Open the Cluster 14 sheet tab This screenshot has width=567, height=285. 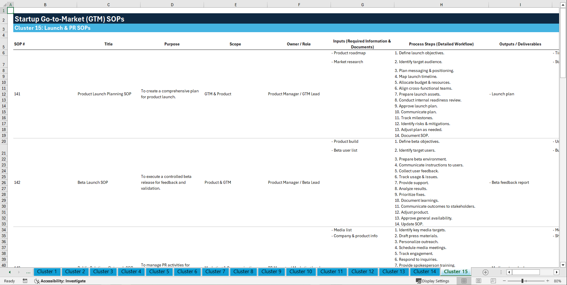click(424, 272)
